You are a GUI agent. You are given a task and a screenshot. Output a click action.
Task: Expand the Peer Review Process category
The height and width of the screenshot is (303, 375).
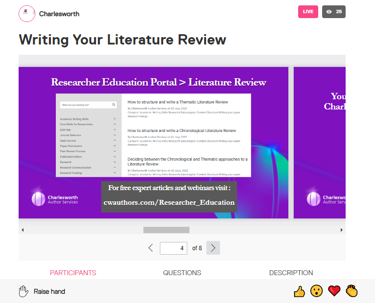pos(88,151)
